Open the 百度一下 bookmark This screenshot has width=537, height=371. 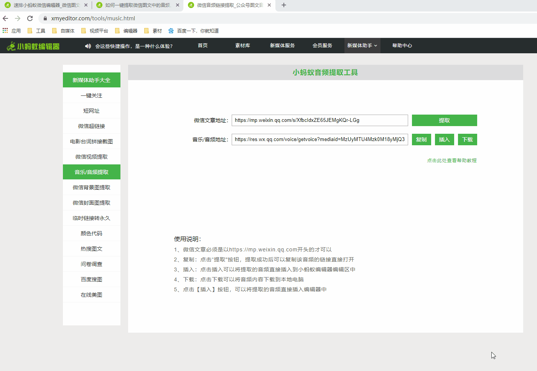[x=193, y=31]
